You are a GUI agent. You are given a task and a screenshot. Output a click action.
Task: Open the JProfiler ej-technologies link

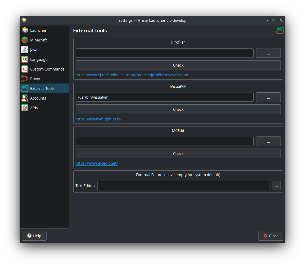click(x=133, y=75)
